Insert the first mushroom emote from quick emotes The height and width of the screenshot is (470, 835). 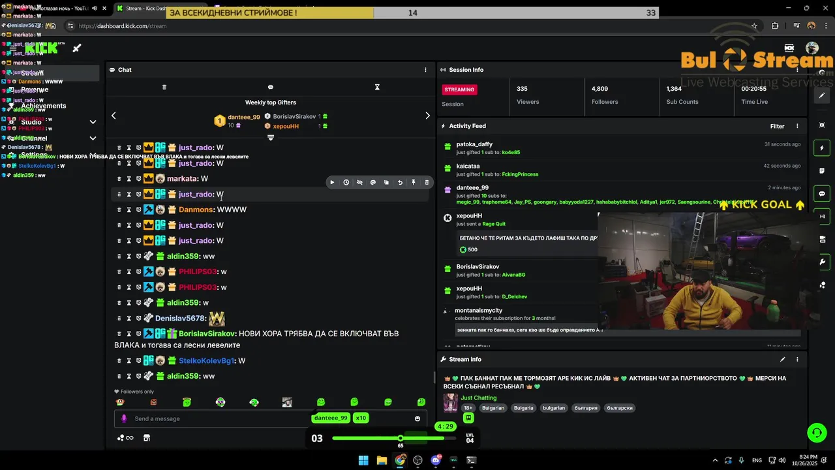[119, 402]
